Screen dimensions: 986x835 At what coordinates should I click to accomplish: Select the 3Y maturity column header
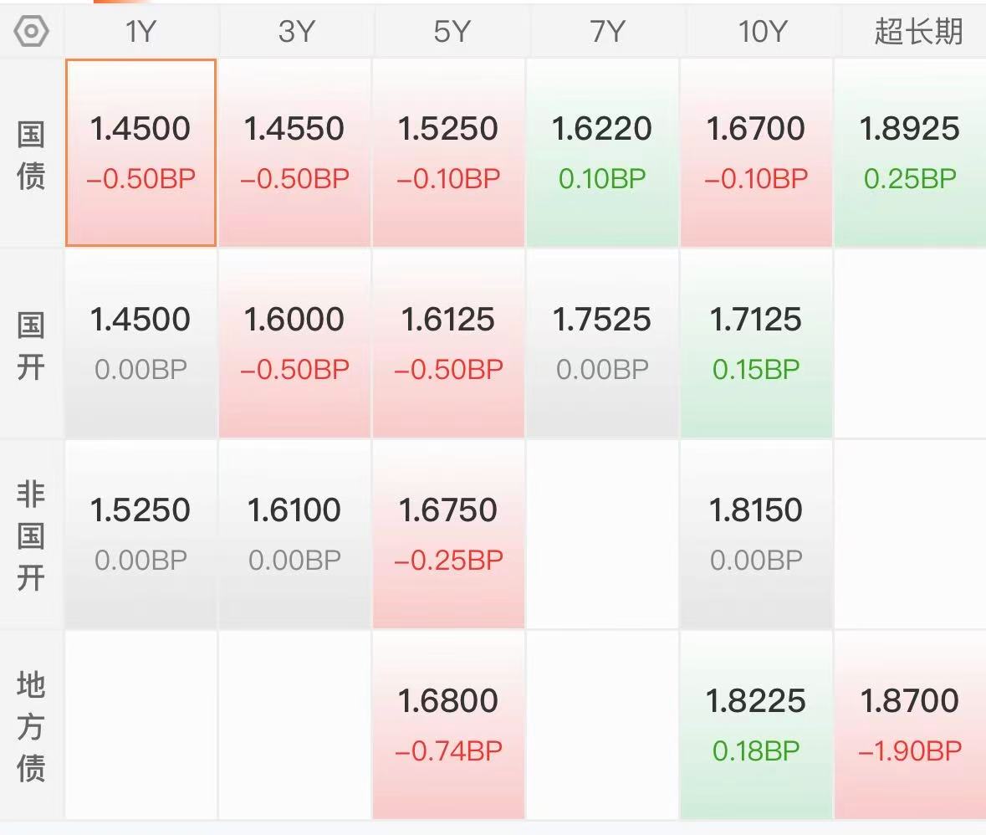tap(295, 32)
